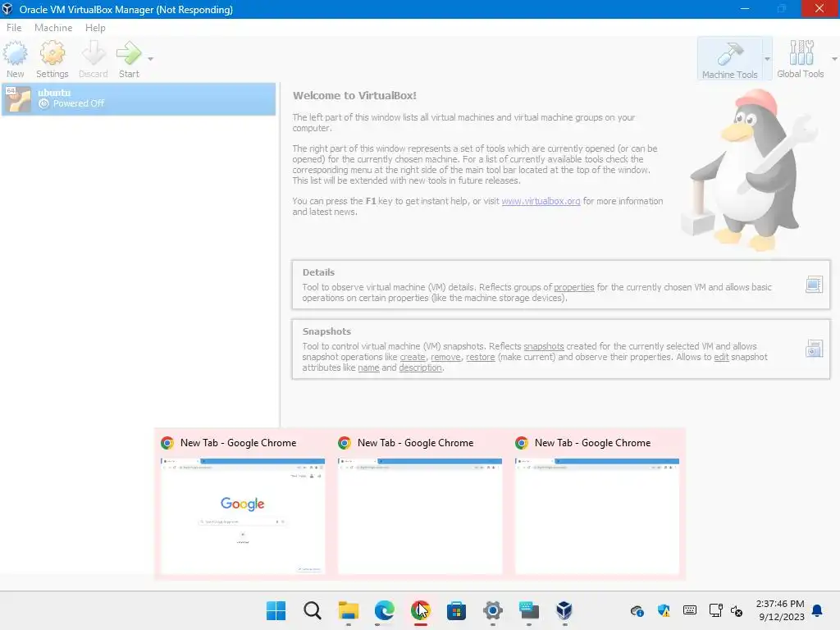Click the Discard toolbar icon
Image resolution: width=840 pixels, height=630 pixels.
(94, 59)
